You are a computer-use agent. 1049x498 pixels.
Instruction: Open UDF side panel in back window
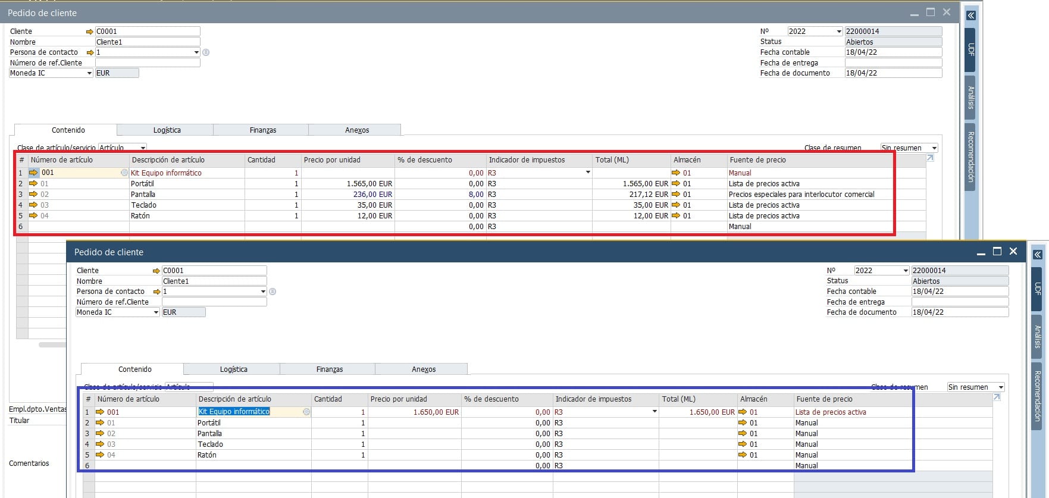(970, 50)
